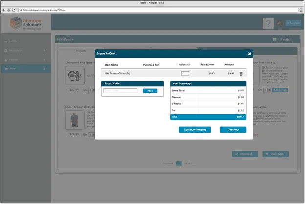Screen dimensions: 305x204
Task: Click the Discount row label
Action: [176, 97]
